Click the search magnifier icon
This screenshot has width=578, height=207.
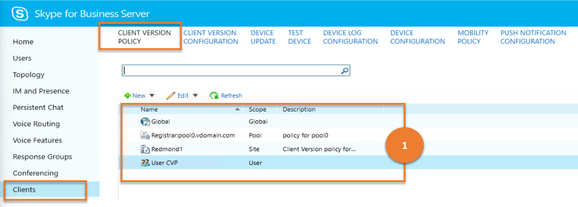(x=345, y=71)
